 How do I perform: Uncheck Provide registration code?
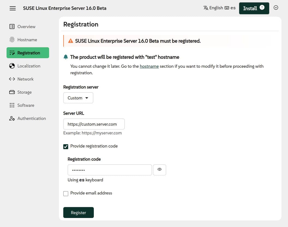[x=66, y=146]
